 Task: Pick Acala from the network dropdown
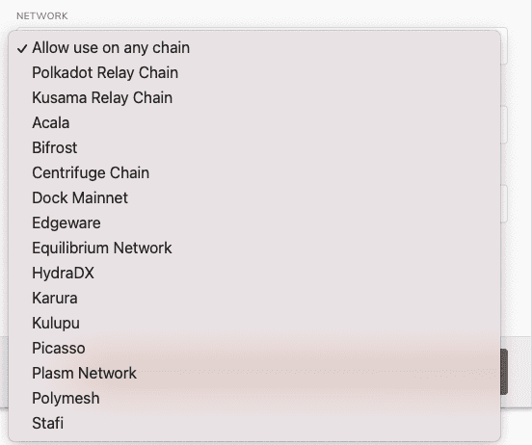click(254, 123)
